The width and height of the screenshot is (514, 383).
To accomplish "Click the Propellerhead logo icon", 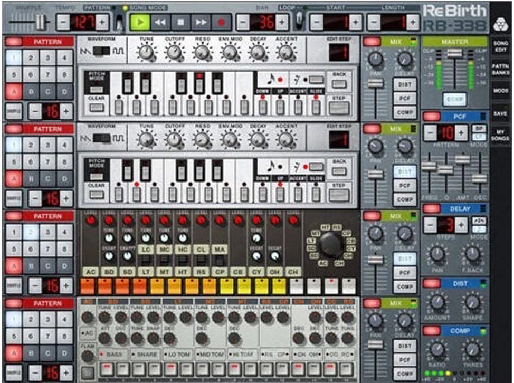I will click(x=500, y=24).
